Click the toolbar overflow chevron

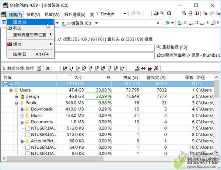coord(158,23)
